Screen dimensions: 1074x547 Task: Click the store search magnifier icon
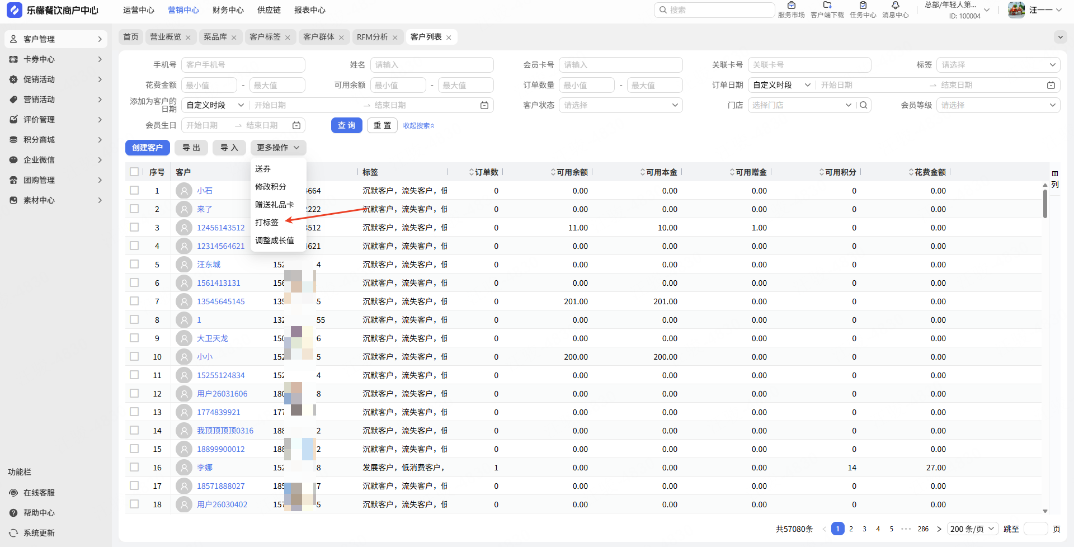[864, 105]
